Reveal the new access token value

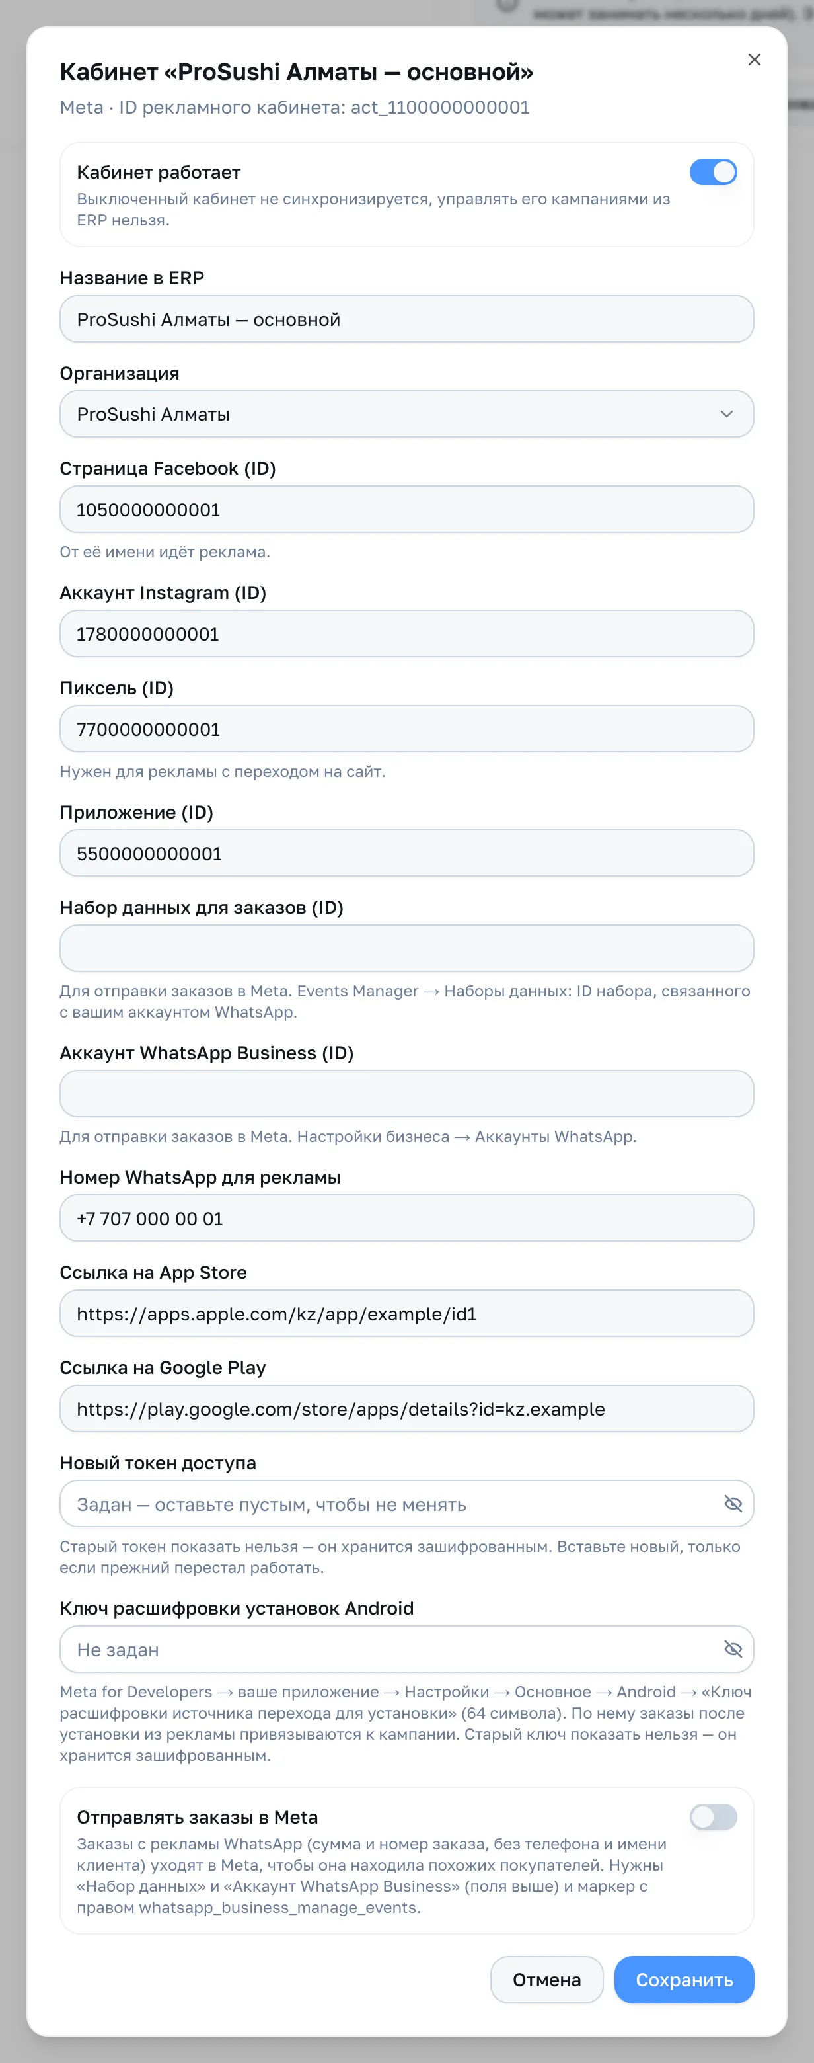tap(732, 1503)
